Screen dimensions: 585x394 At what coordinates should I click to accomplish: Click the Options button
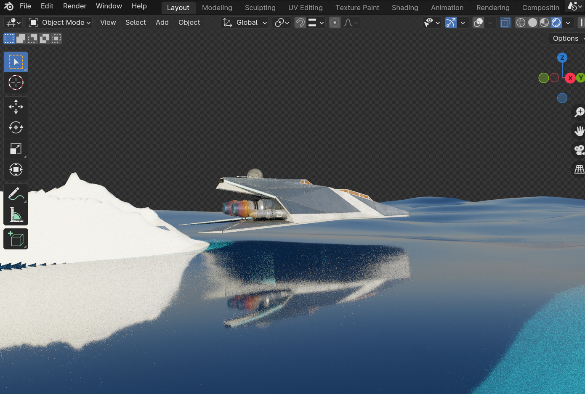566,38
